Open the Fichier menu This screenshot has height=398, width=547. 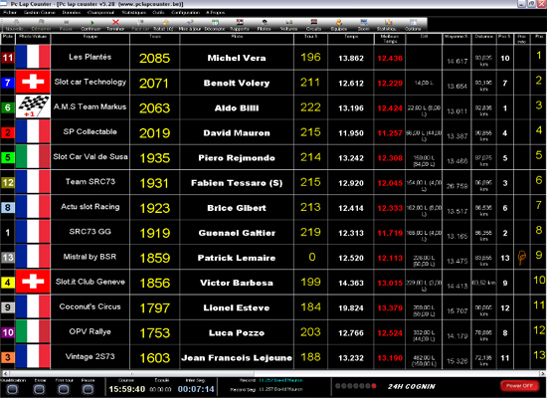pos(10,12)
